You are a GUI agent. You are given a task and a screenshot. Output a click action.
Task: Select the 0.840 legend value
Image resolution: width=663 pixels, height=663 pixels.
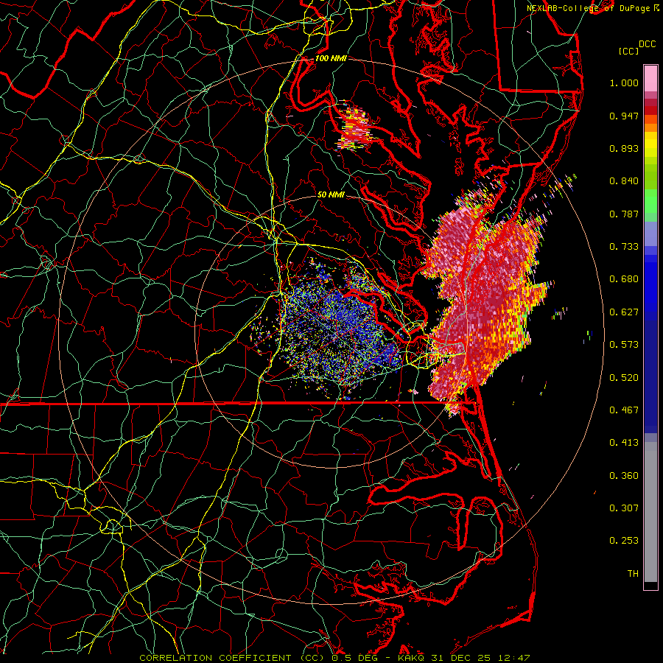tap(624, 181)
